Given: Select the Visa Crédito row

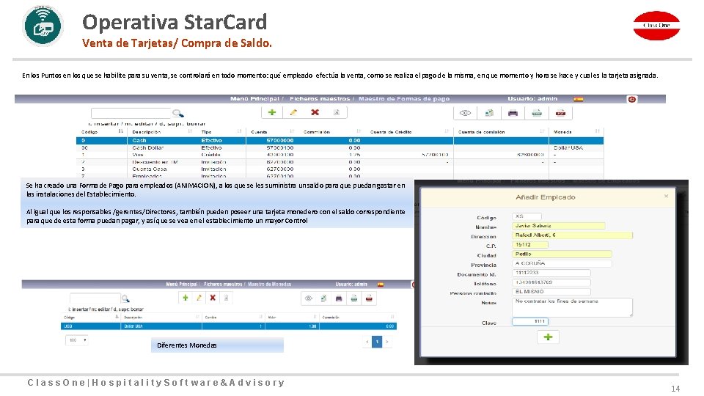Looking at the screenshot, I should [x=340, y=155].
